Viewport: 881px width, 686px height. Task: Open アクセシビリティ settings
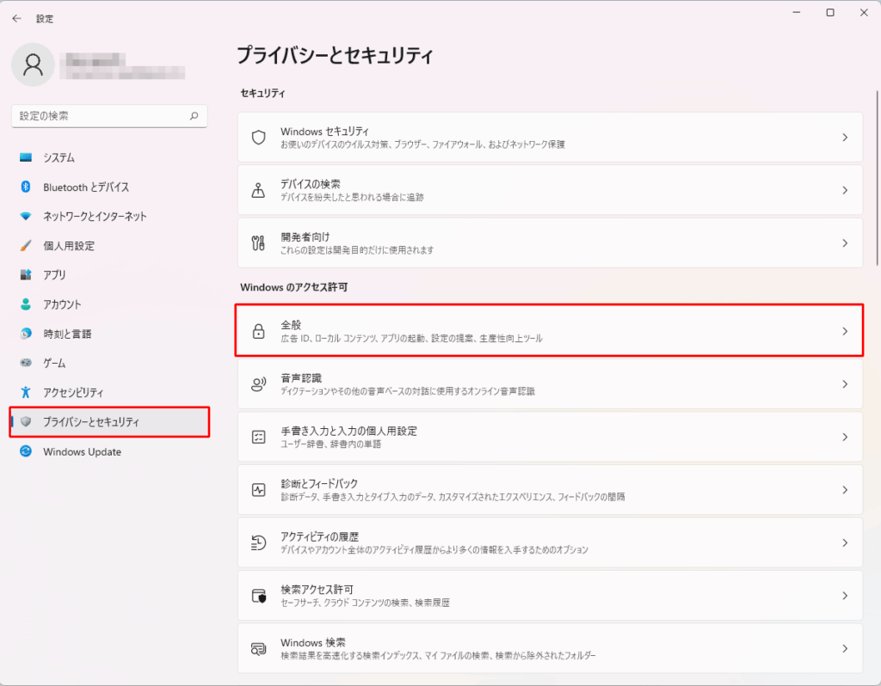(109, 392)
